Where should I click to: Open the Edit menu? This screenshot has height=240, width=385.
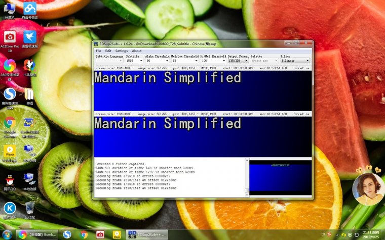pos(108,51)
